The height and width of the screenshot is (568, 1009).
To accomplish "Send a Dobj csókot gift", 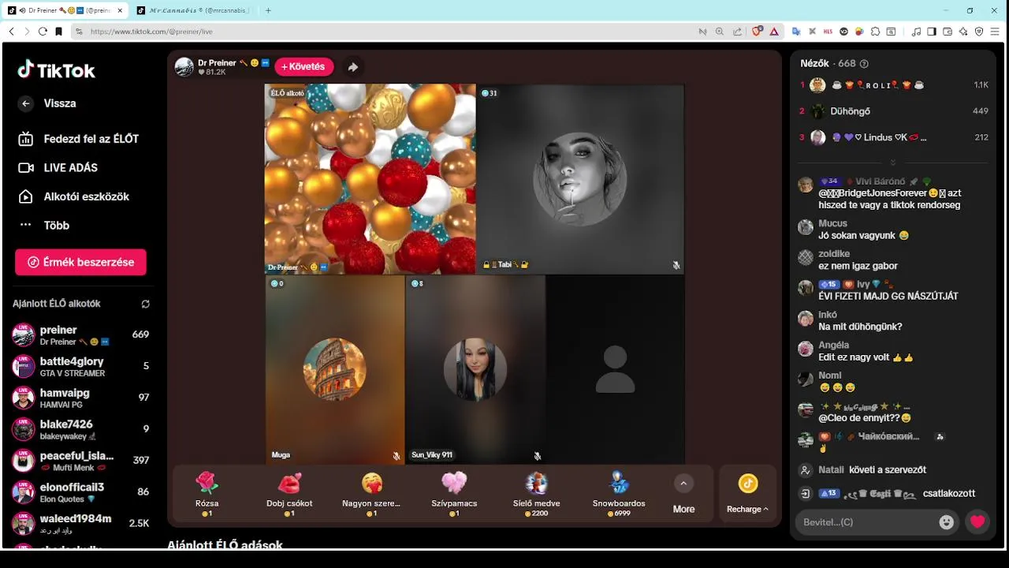I will point(289,494).
